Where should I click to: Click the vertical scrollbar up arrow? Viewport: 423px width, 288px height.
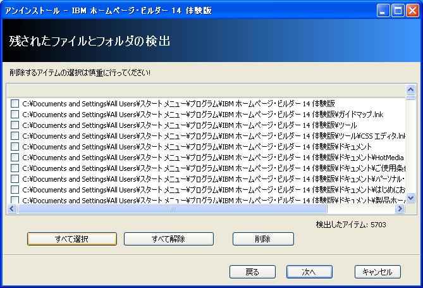click(x=410, y=89)
